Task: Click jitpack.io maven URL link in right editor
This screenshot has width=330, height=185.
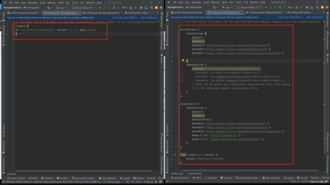Action: 224,135
